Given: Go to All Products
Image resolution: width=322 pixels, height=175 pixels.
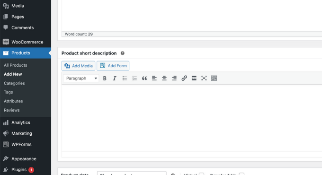Looking at the screenshot, I should click(x=16, y=65).
